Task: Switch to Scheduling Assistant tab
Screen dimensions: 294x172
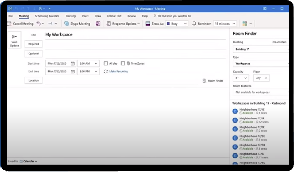Action: click(x=47, y=16)
